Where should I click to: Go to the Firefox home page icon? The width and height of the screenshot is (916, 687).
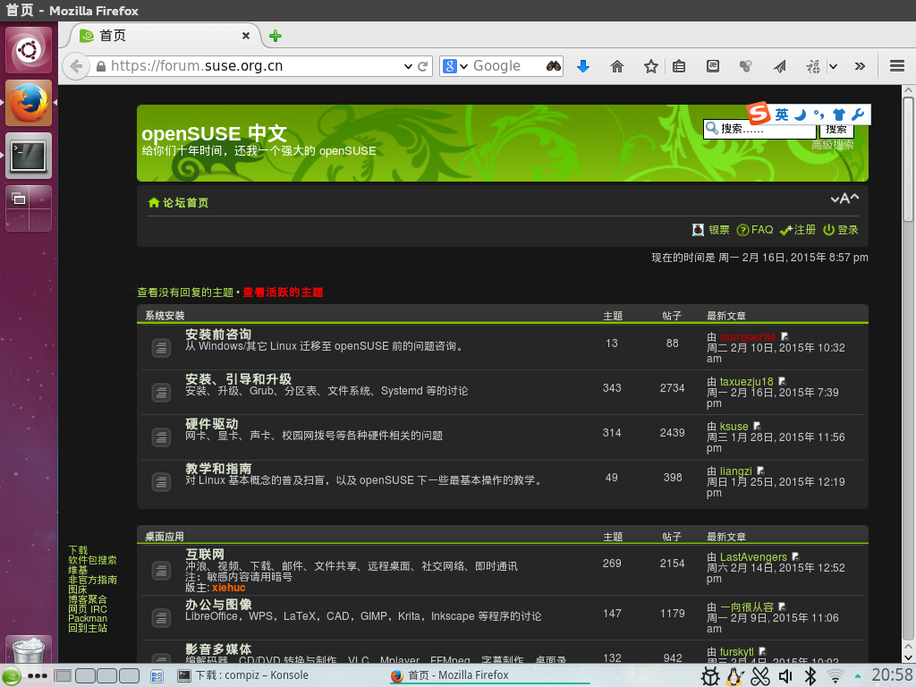(617, 66)
